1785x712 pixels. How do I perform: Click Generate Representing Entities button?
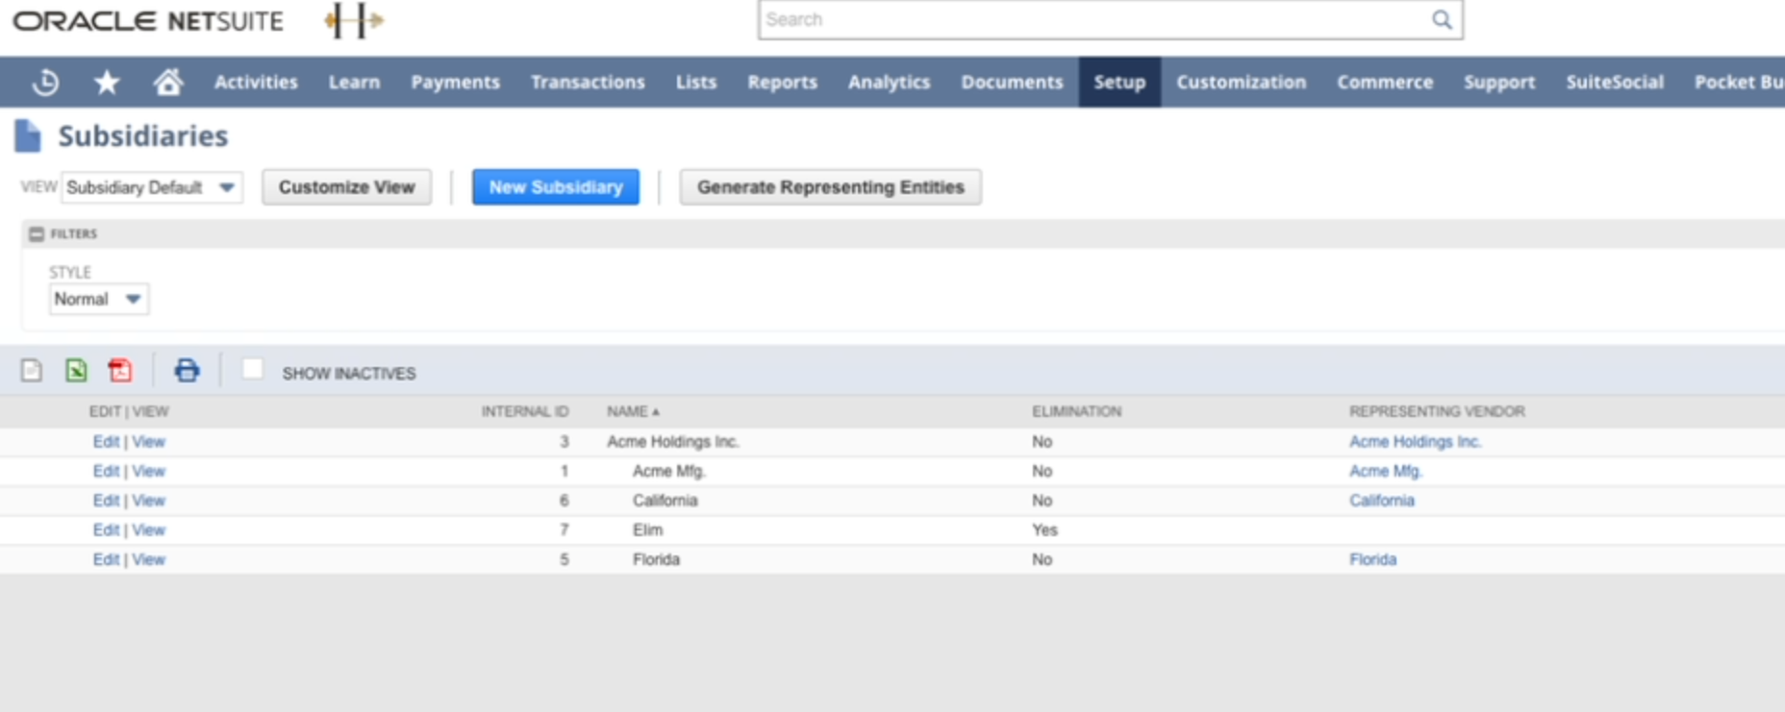pyautogui.click(x=831, y=187)
